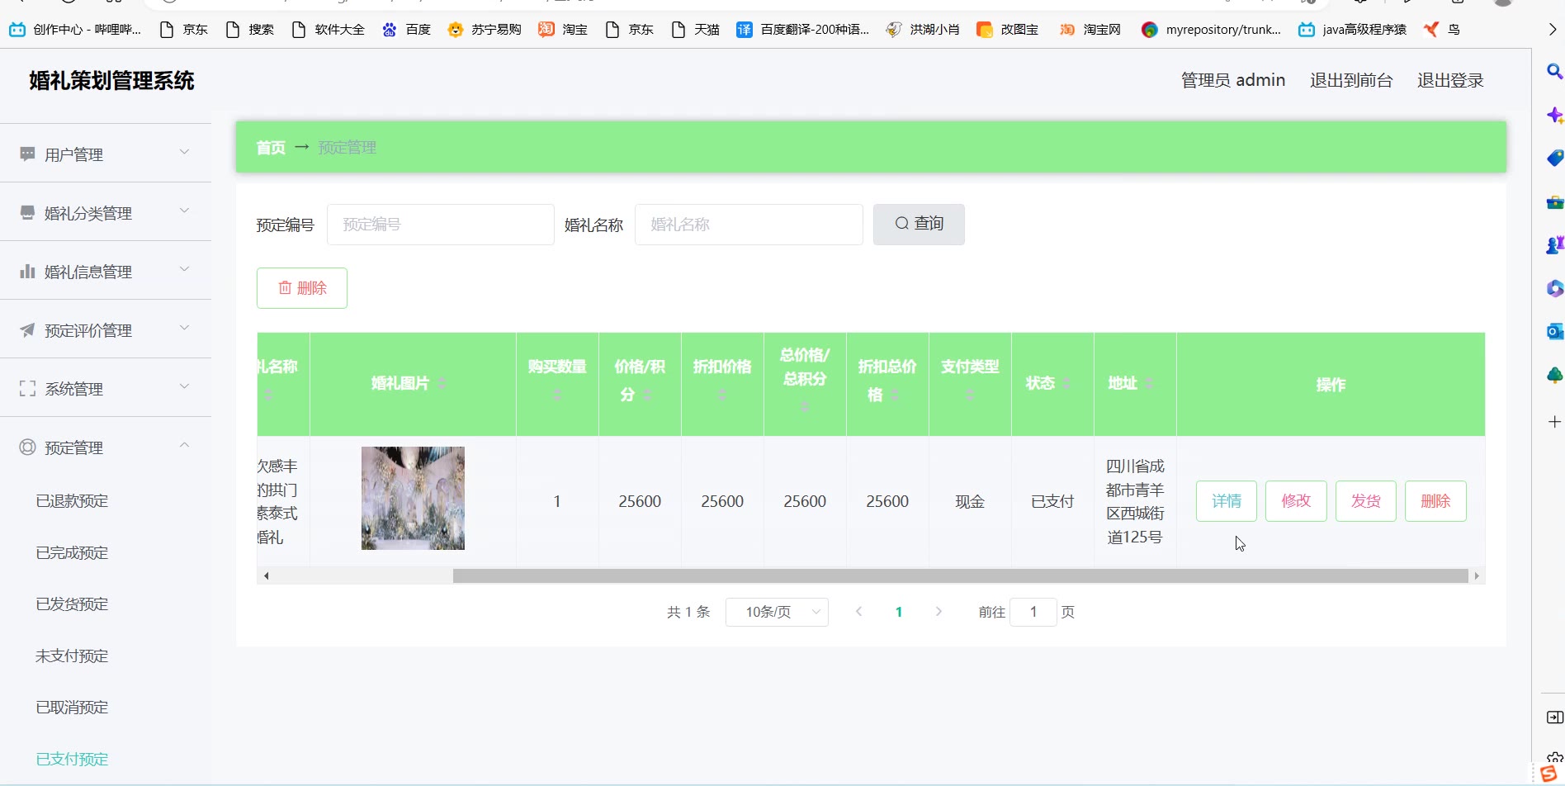
Task: Click the 婚礼分类管理 sidebar icon
Action: coord(27,213)
